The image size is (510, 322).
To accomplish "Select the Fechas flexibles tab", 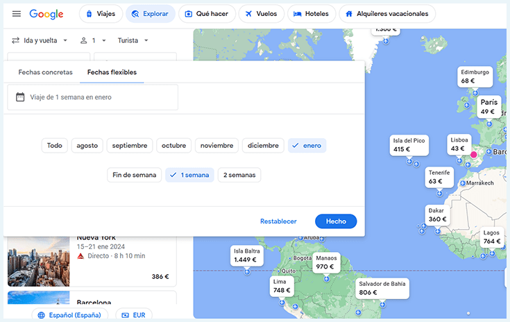I will tap(112, 72).
